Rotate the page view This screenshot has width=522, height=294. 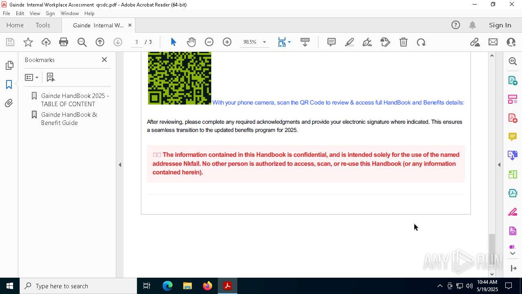pyautogui.click(x=421, y=42)
